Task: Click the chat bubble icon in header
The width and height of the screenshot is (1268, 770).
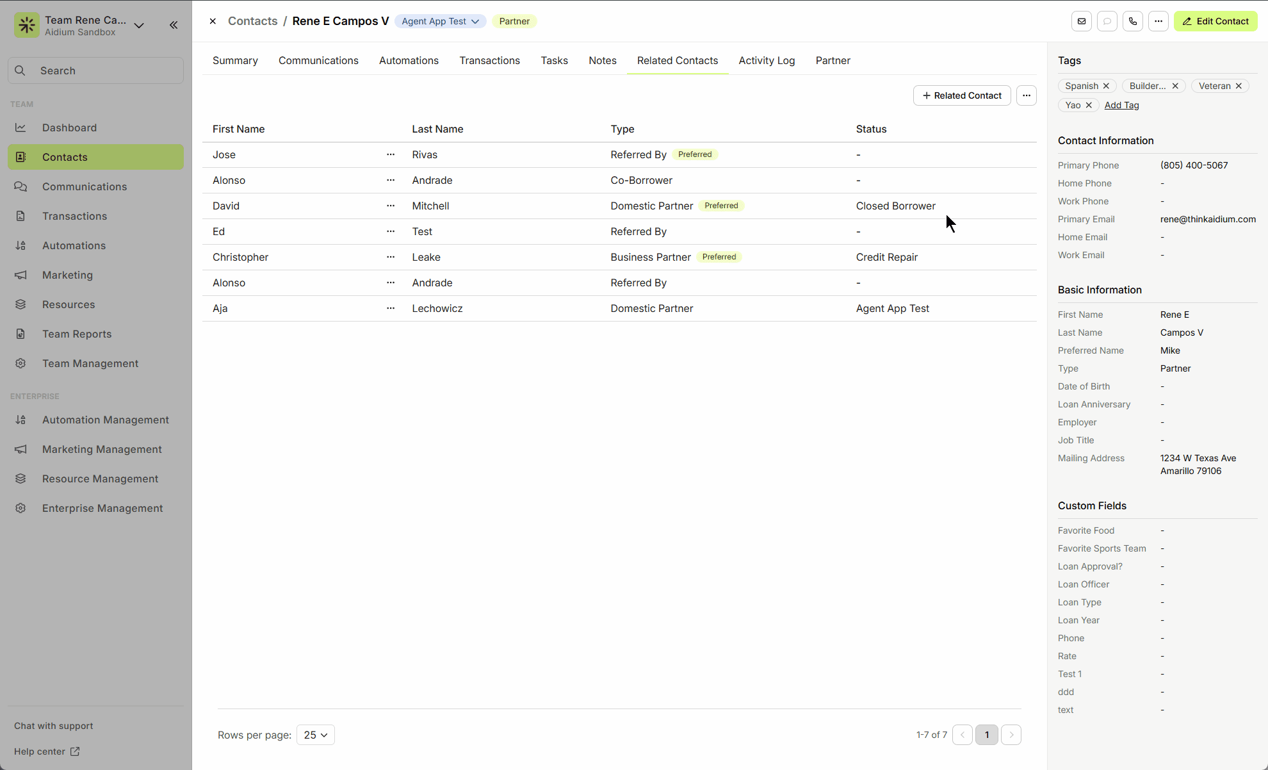Action: click(x=1107, y=21)
